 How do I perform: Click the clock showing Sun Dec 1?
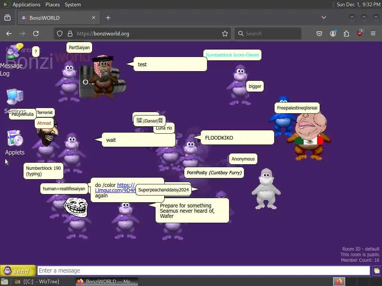coord(358,4)
